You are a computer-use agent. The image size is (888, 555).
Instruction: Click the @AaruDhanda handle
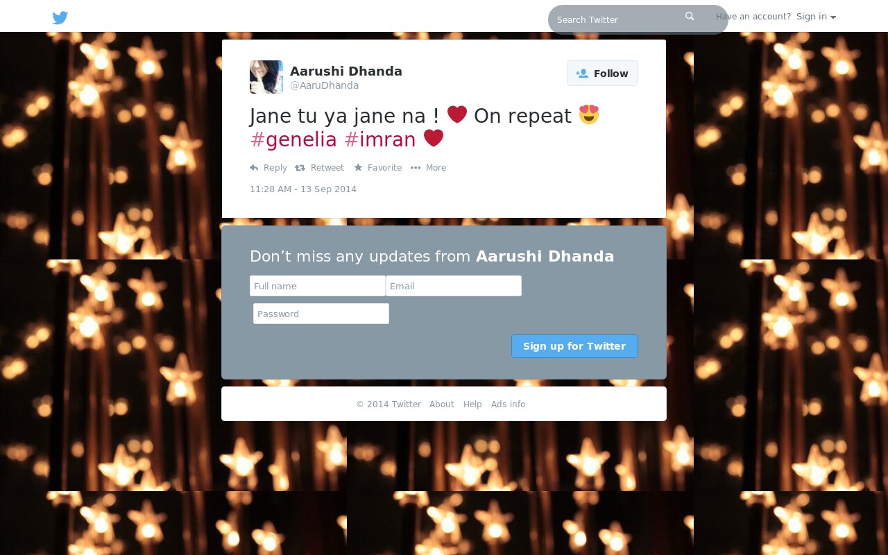tap(325, 85)
